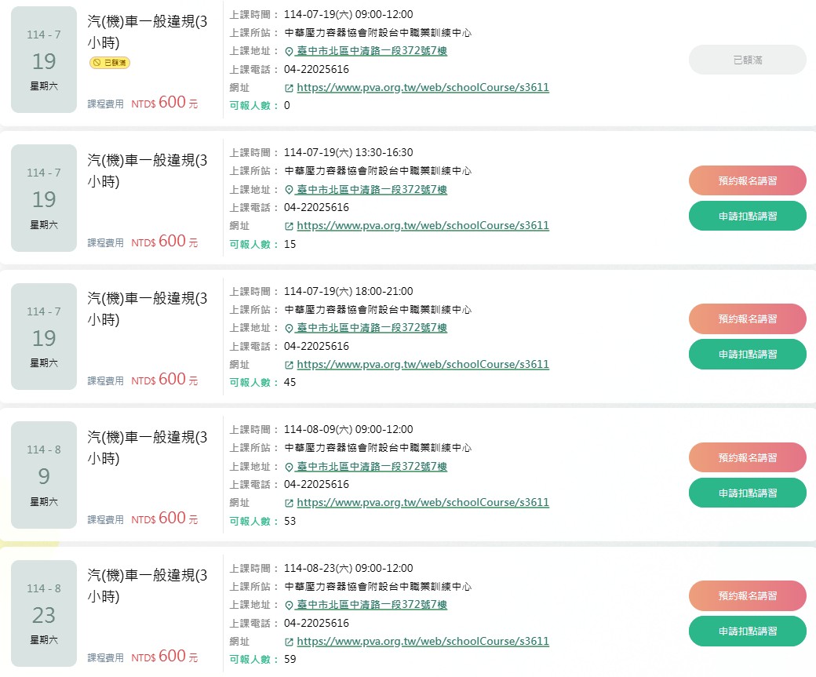
Task: Click NTD$ 600 fee of the 13:30-16:30 course
Action: tap(165, 242)
